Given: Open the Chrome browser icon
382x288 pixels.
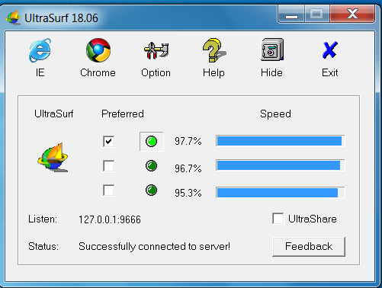Looking at the screenshot, I should point(98,50).
